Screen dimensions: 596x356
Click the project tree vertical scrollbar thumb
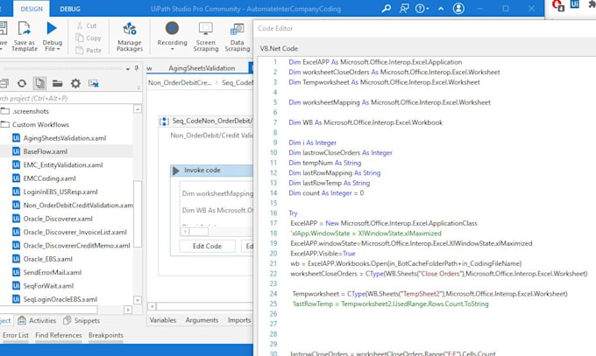138,214
